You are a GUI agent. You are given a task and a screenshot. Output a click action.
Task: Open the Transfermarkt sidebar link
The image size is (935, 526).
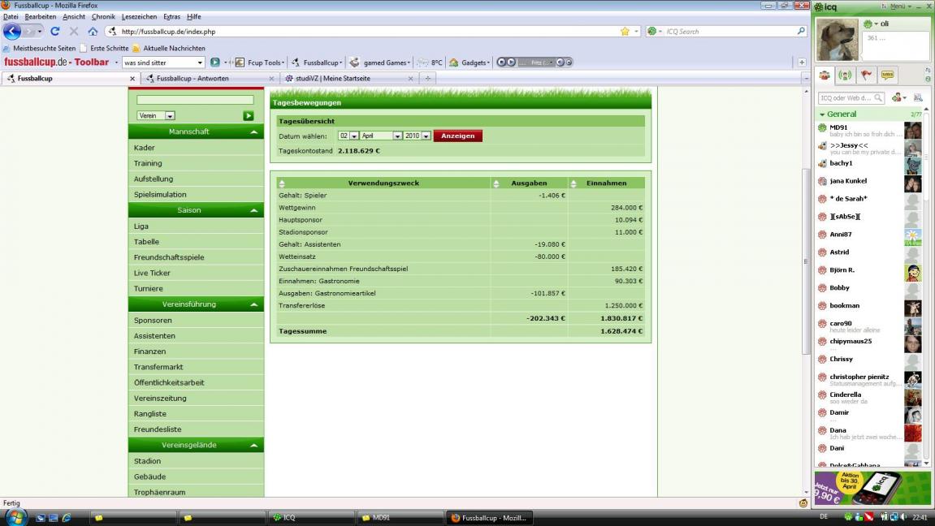point(158,367)
